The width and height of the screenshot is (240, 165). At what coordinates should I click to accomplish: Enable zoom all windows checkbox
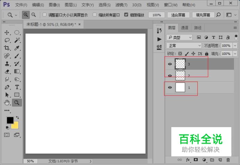pyautogui.click(x=95, y=15)
